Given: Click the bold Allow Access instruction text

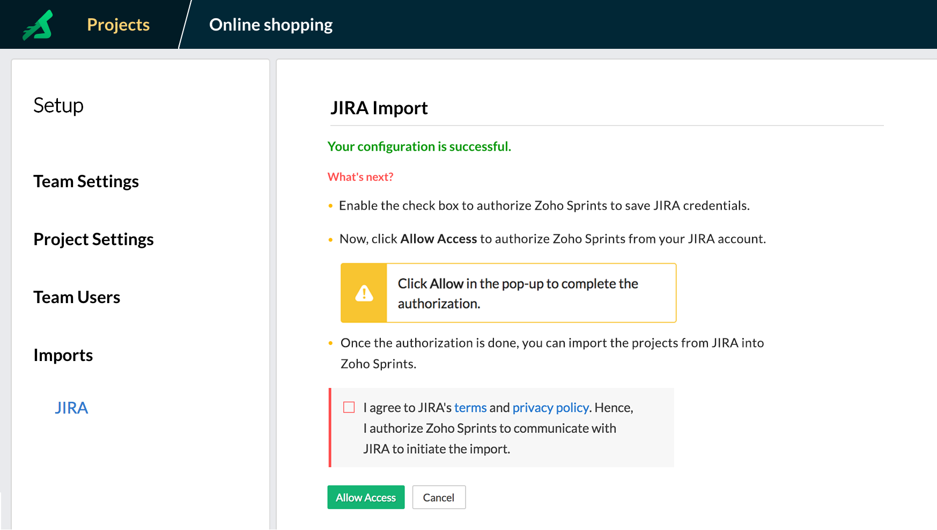Looking at the screenshot, I should click(438, 239).
